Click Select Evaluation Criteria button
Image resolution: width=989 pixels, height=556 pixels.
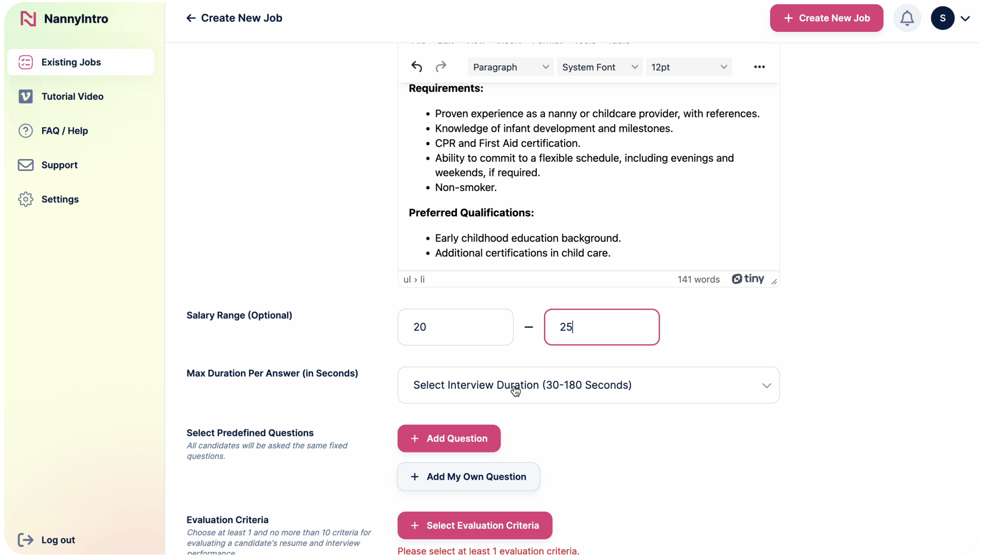(x=474, y=526)
